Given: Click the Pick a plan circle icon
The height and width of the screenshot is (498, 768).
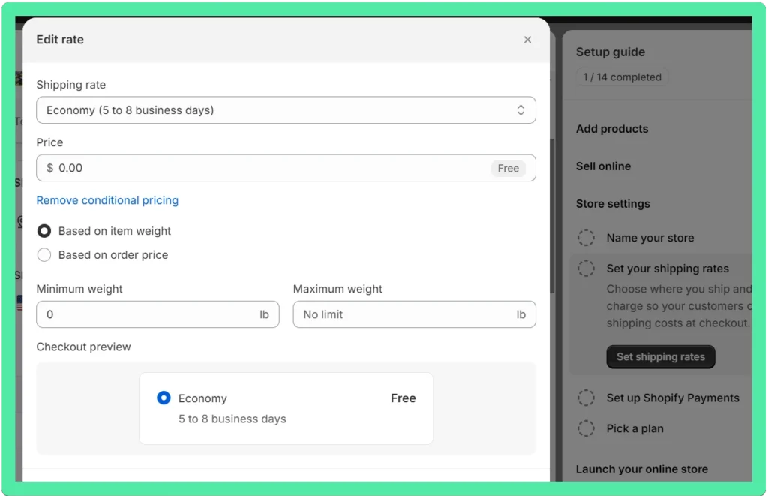Looking at the screenshot, I should [586, 428].
